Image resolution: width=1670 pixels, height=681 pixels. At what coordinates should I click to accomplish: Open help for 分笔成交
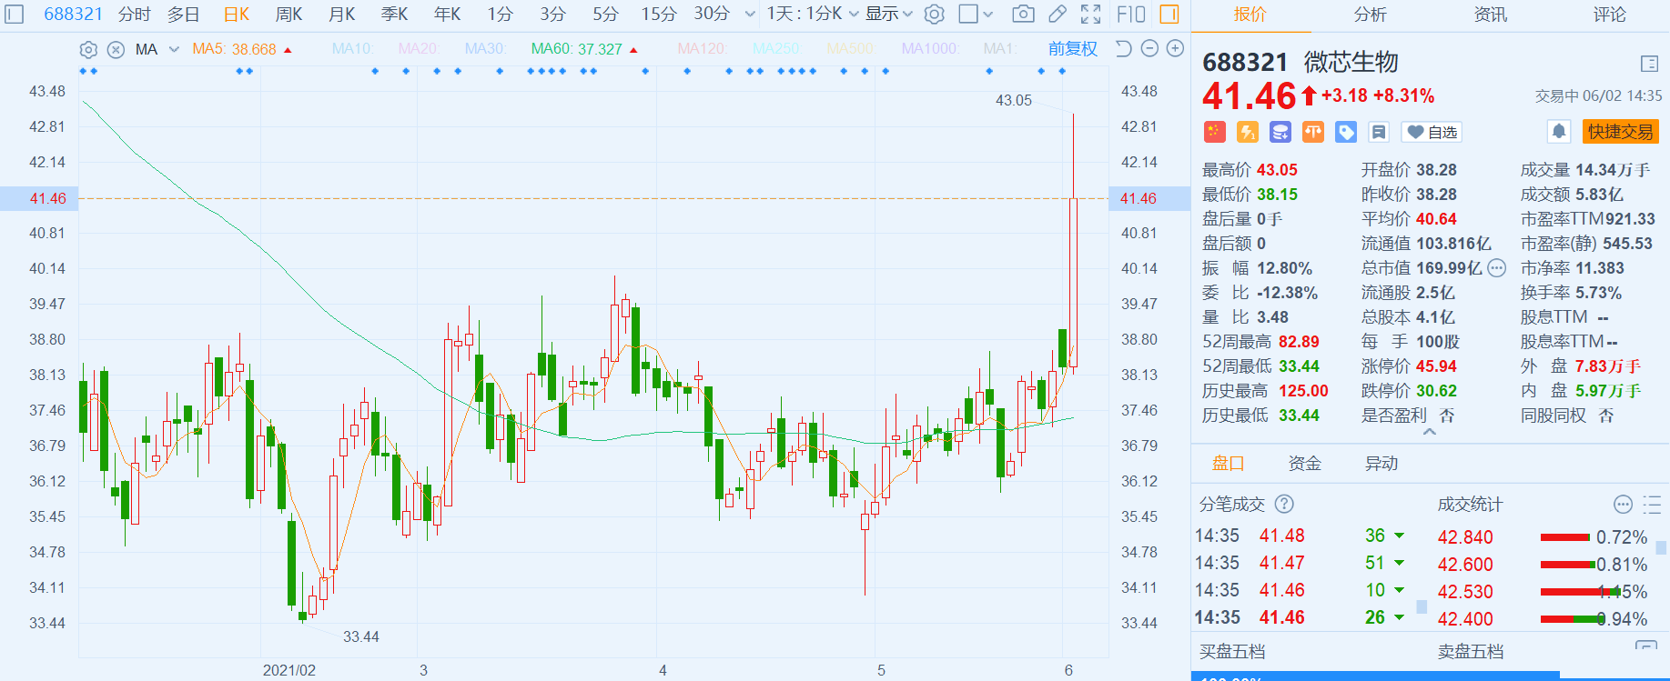pyautogui.click(x=1284, y=504)
